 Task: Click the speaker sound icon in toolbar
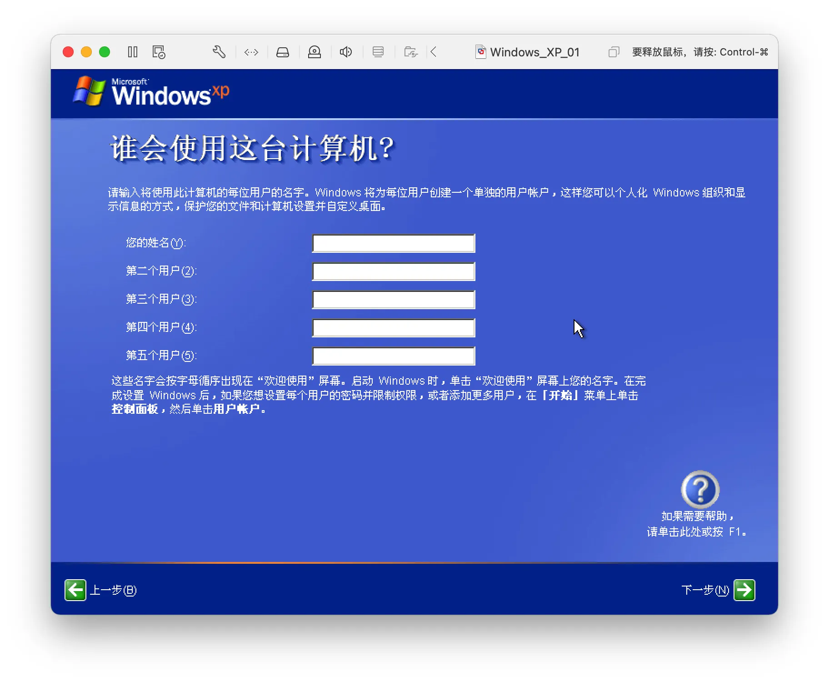pyautogui.click(x=346, y=52)
